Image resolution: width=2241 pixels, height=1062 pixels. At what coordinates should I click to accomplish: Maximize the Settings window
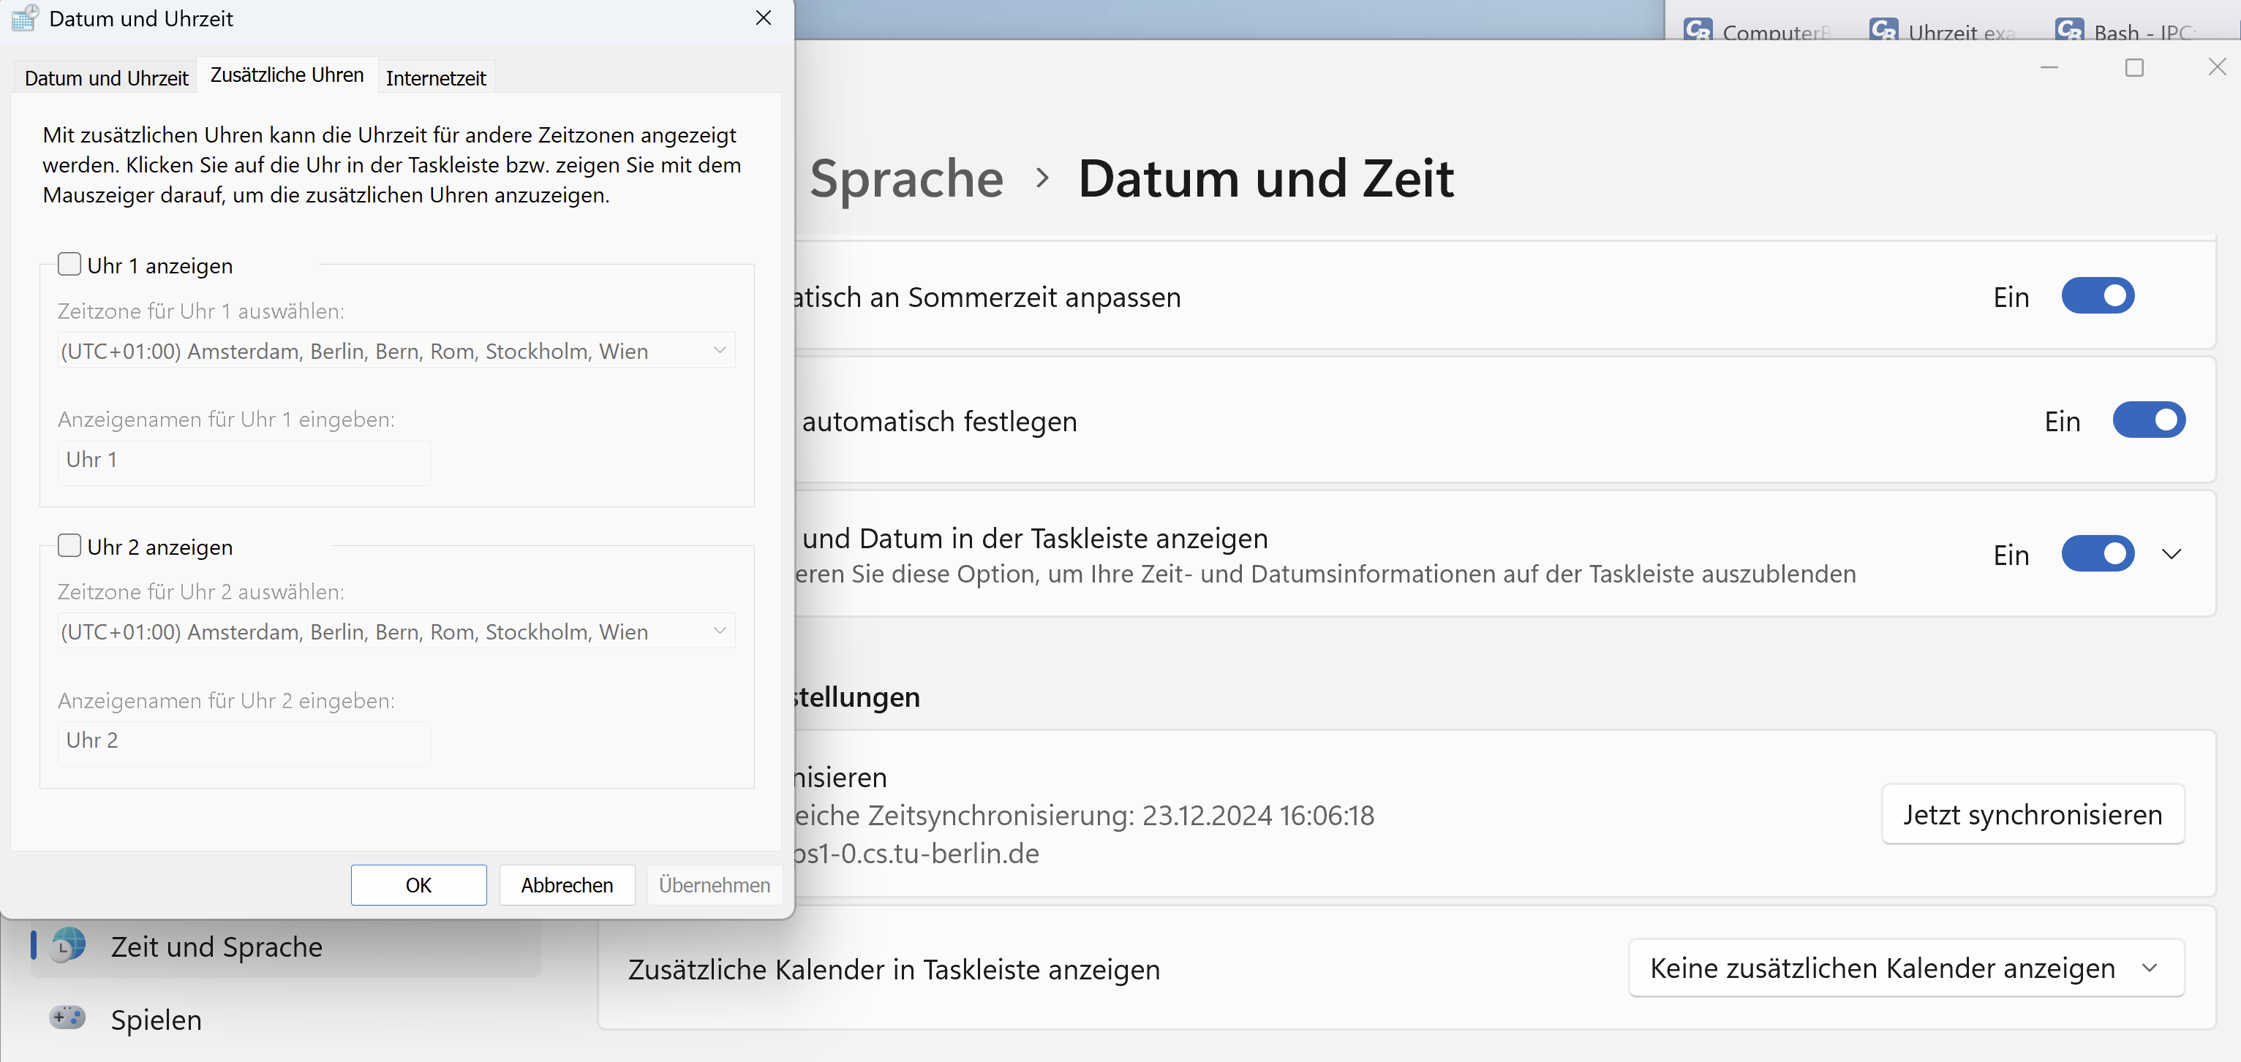point(2134,68)
